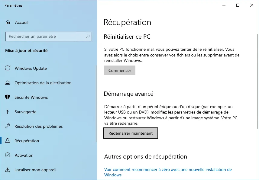The width and height of the screenshot is (259, 180).
Task: Click the Sécurité Windows shield icon
Action: pyautogui.click(x=8, y=97)
